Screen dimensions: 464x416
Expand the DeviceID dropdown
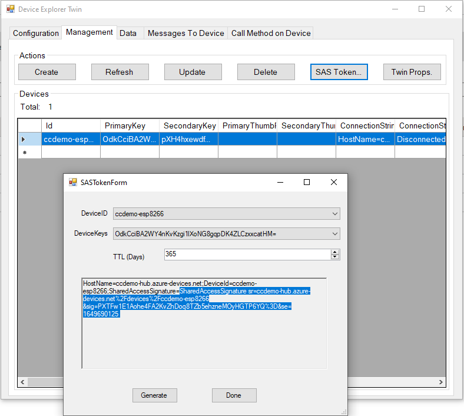click(334, 214)
